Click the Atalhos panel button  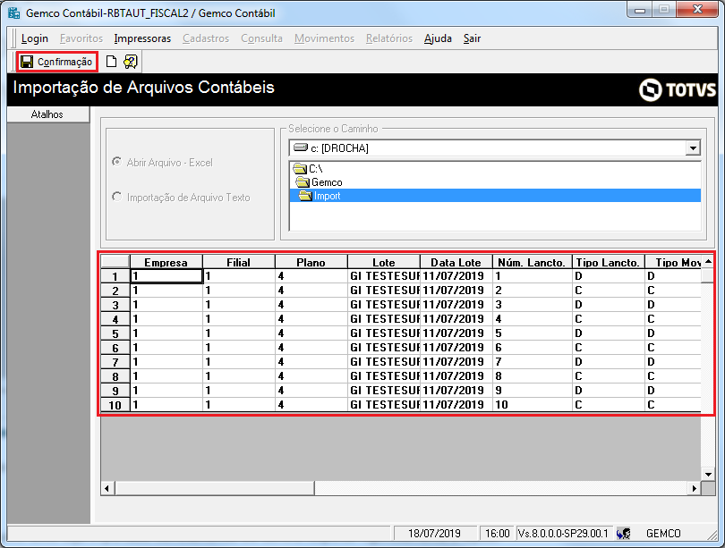[47, 114]
